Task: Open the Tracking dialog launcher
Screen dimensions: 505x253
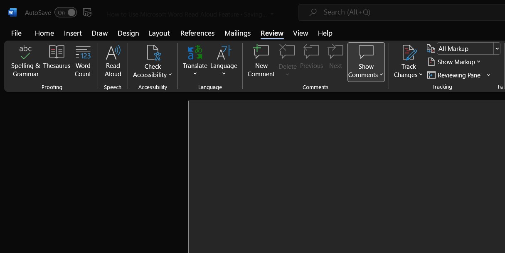Action: (500, 87)
